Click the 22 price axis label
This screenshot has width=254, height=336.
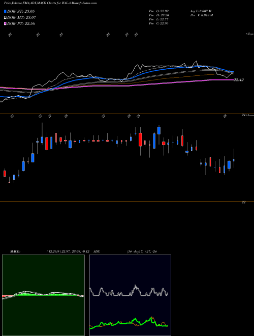[243, 202]
